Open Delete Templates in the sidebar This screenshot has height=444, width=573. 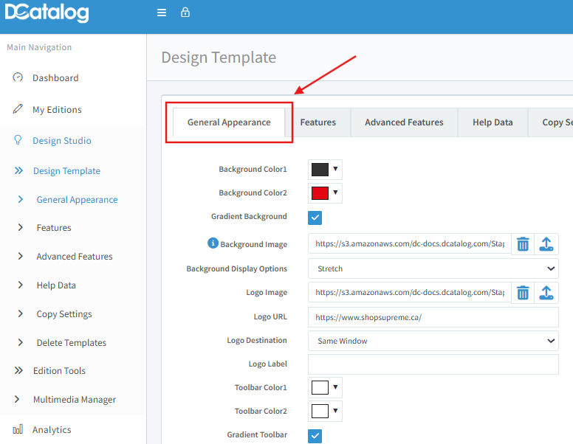coord(71,343)
